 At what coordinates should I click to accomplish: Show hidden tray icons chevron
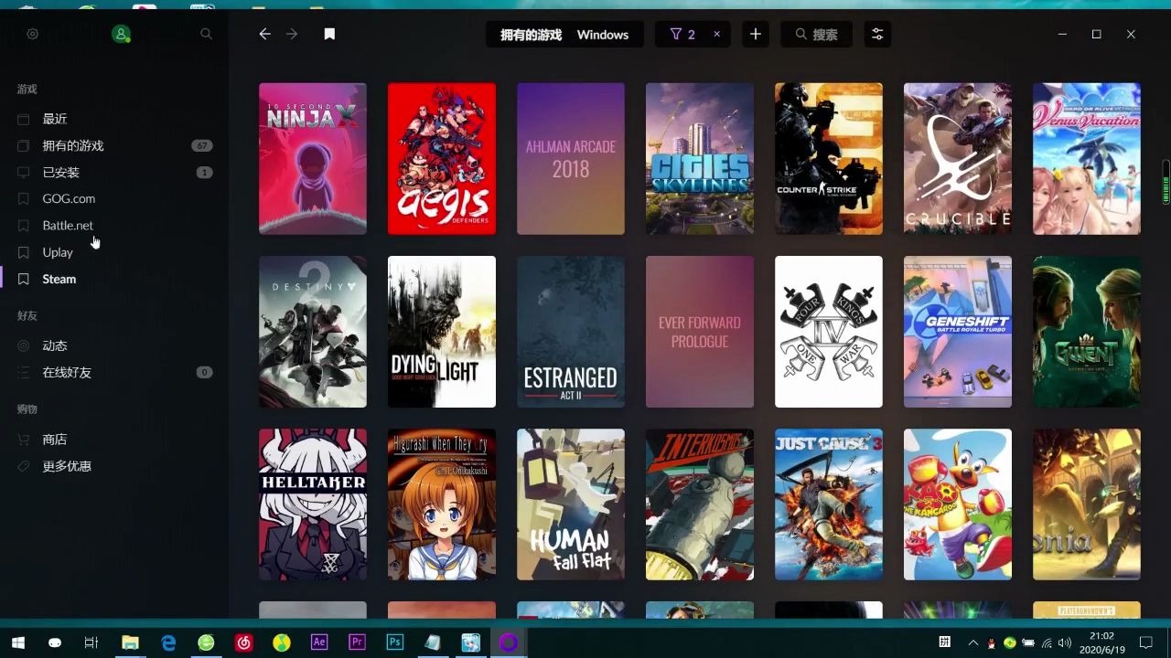point(973,643)
